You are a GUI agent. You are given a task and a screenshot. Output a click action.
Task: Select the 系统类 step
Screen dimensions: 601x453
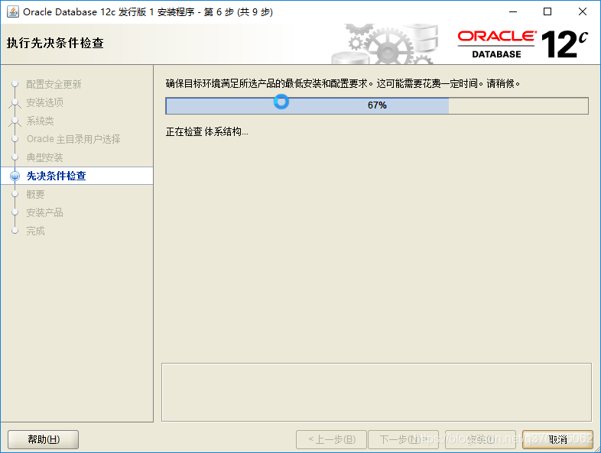pyautogui.click(x=40, y=121)
